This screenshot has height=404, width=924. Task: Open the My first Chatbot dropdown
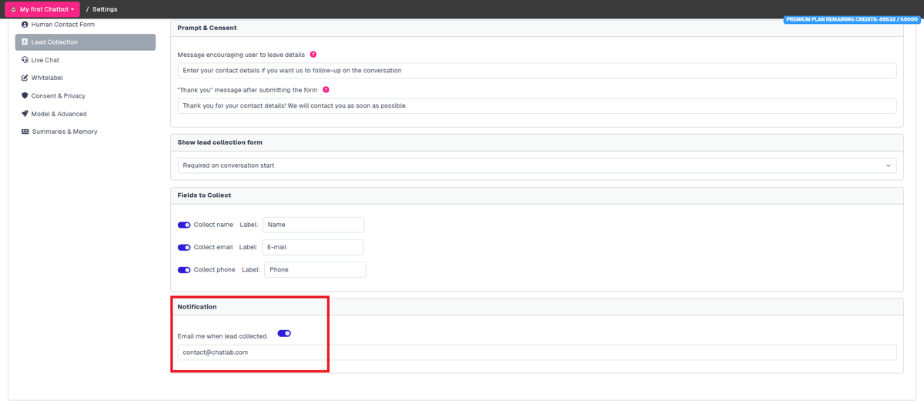[42, 9]
